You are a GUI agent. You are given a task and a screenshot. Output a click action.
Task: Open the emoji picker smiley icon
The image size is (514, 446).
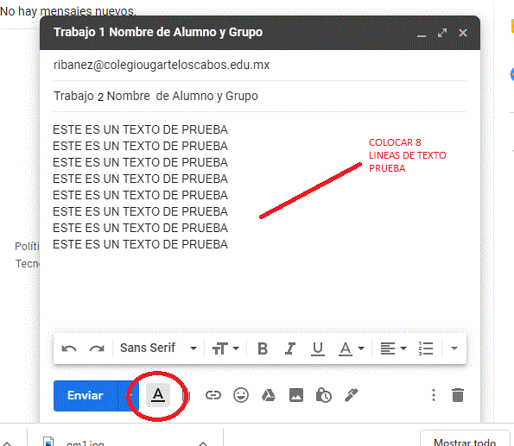[x=241, y=395]
